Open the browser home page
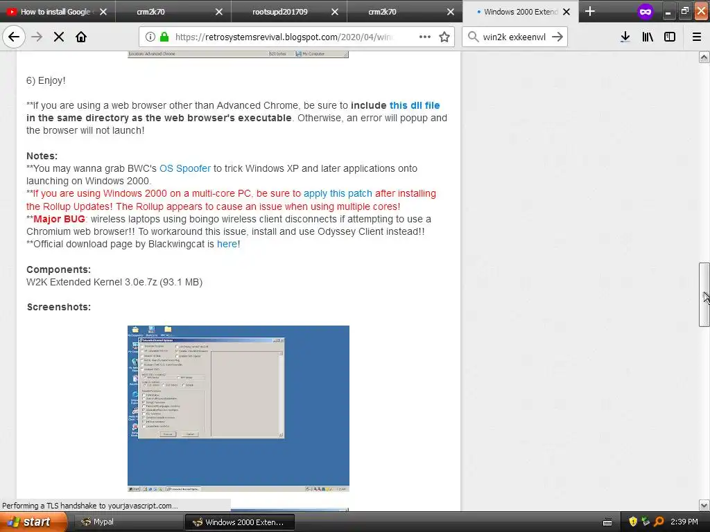710x532 pixels. pyautogui.click(x=81, y=37)
